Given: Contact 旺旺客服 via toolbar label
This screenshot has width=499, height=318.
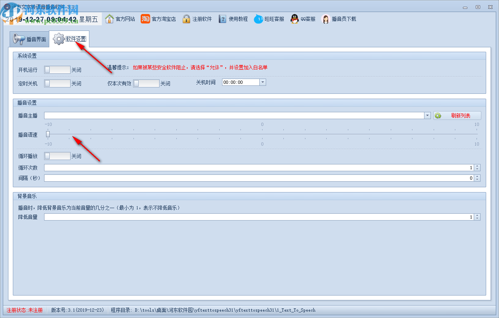Looking at the screenshot, I should click(275, 19).
